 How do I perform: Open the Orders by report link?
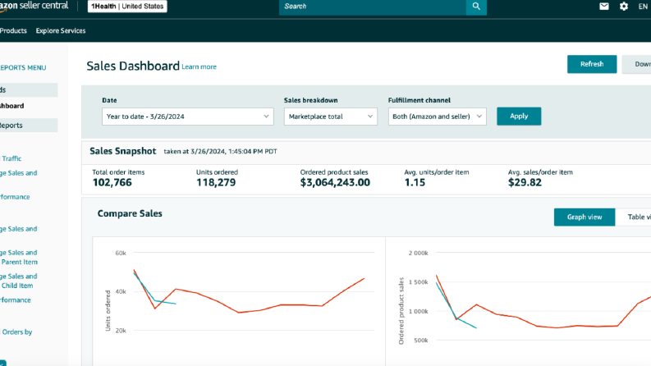pyautogui.click(x=16, y=332)
